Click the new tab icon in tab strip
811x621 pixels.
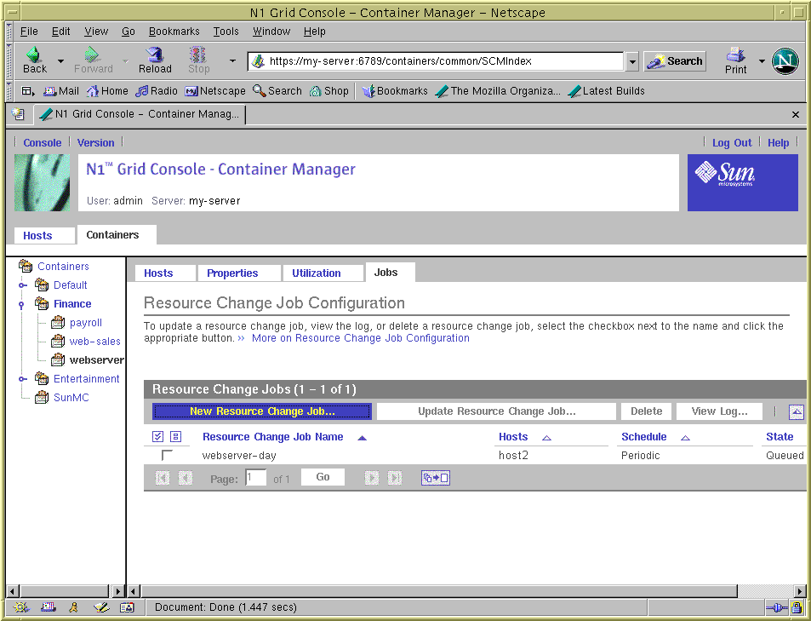click(x=18, y=114)
